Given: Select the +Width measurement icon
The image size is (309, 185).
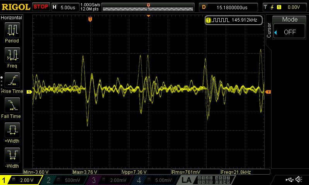Looking at the screenshot, I should [x=12, y=130].
